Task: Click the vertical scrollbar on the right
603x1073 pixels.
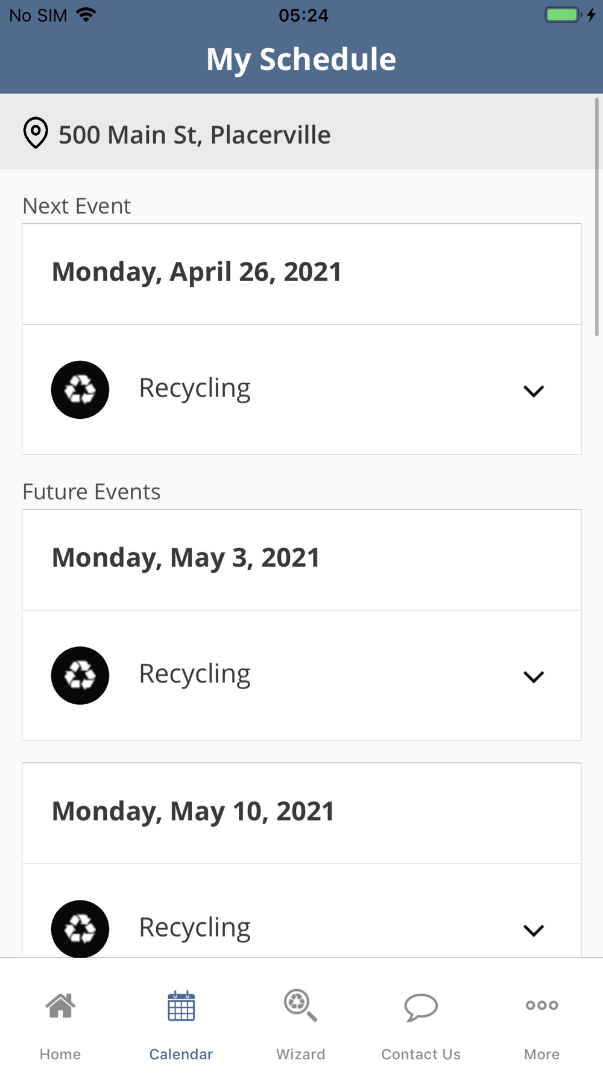Action: click(x=596, y=217)
